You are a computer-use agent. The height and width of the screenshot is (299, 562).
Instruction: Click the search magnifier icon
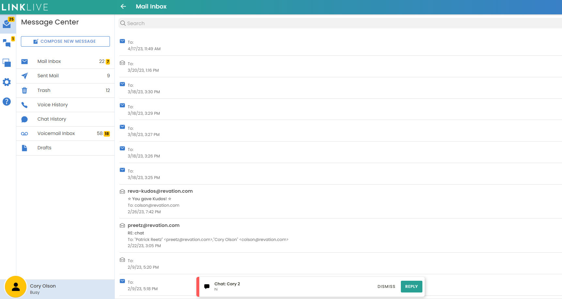point(123,23)
